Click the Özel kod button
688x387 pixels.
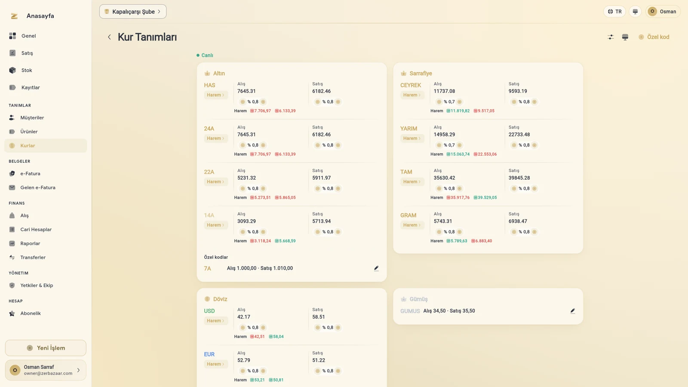point(654,37)
